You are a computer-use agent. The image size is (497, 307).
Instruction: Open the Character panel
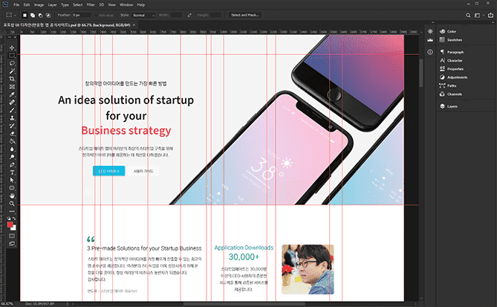tap(451, 60)
